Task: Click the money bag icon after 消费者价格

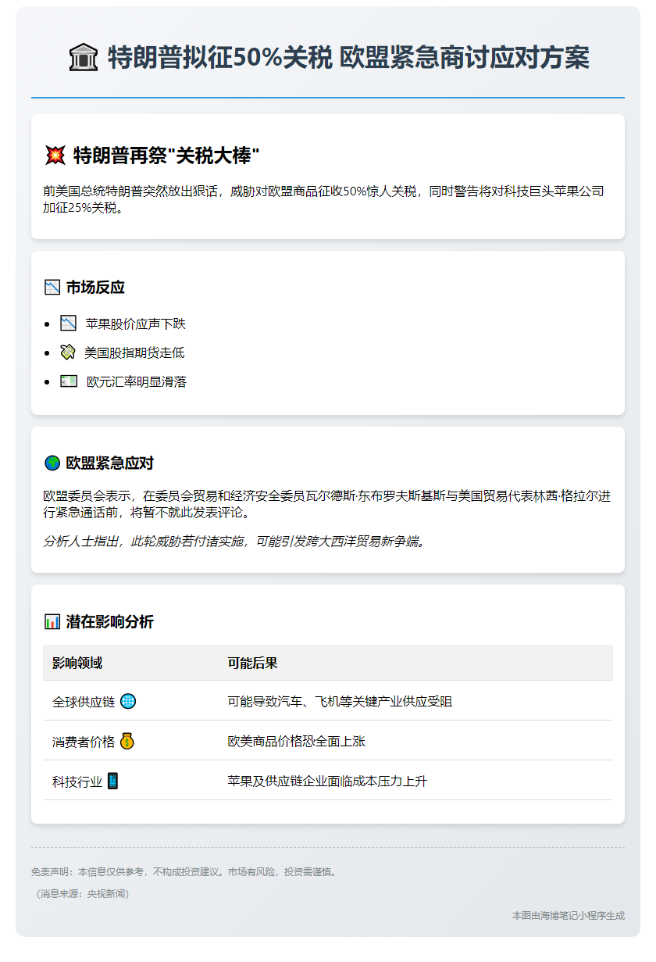Action: [x=127, y=741]
